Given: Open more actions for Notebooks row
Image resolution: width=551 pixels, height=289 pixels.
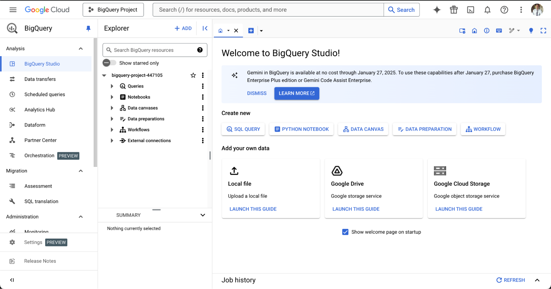Looking at the screenshot, I should pyautogui.click(x=203, y=97).
